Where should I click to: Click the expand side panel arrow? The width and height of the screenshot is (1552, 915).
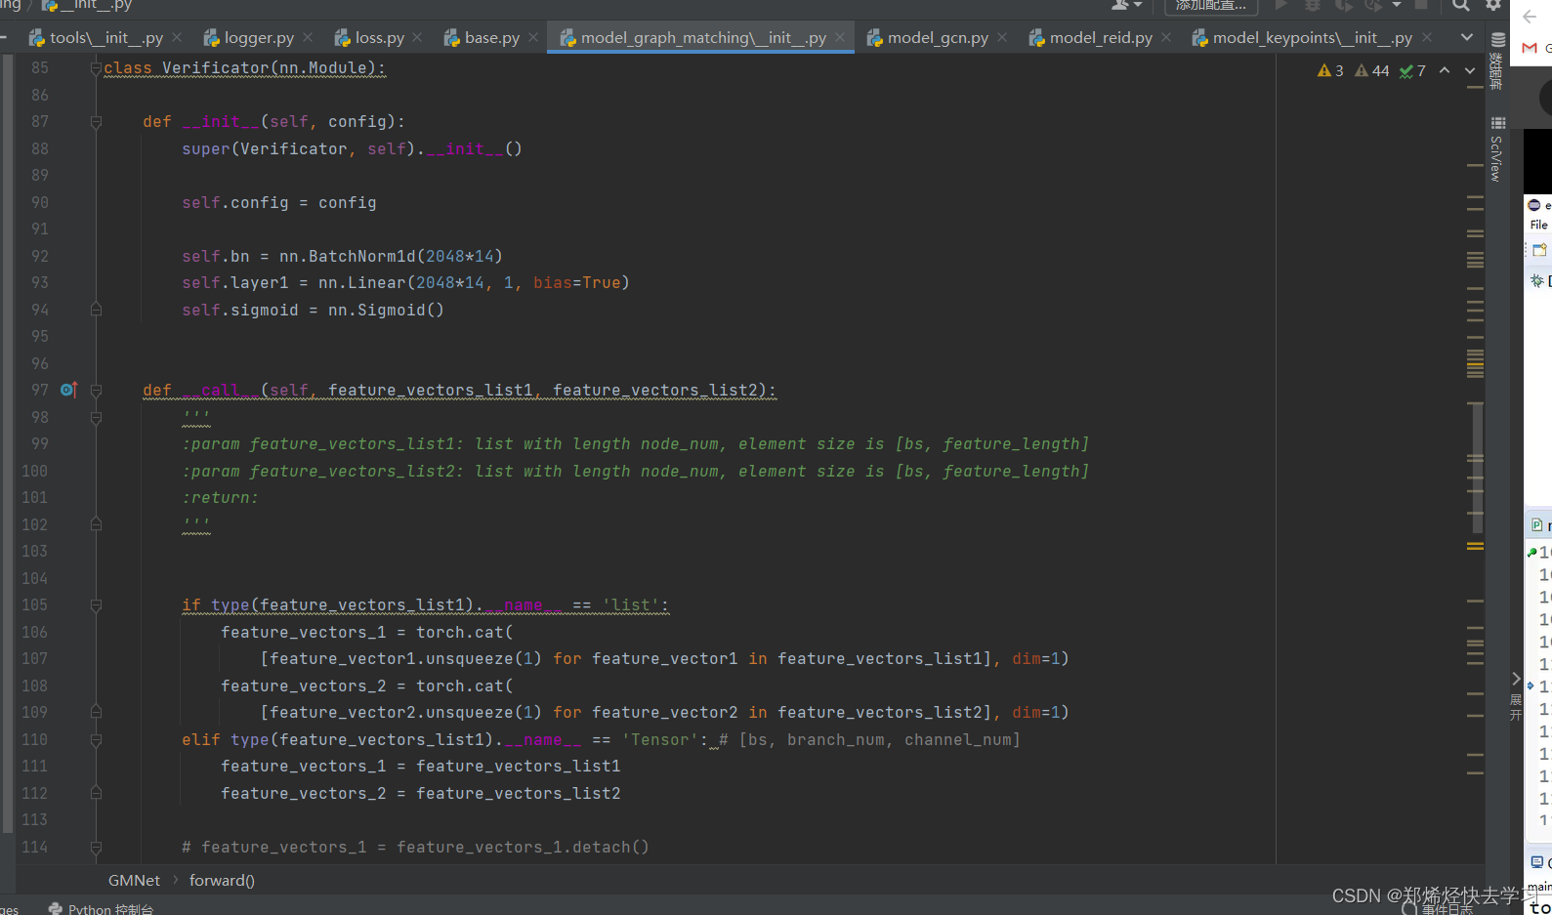(1516, 679)
